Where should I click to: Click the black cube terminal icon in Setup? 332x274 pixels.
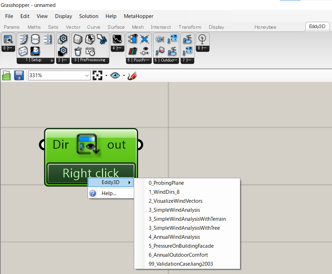pos(35,51)
